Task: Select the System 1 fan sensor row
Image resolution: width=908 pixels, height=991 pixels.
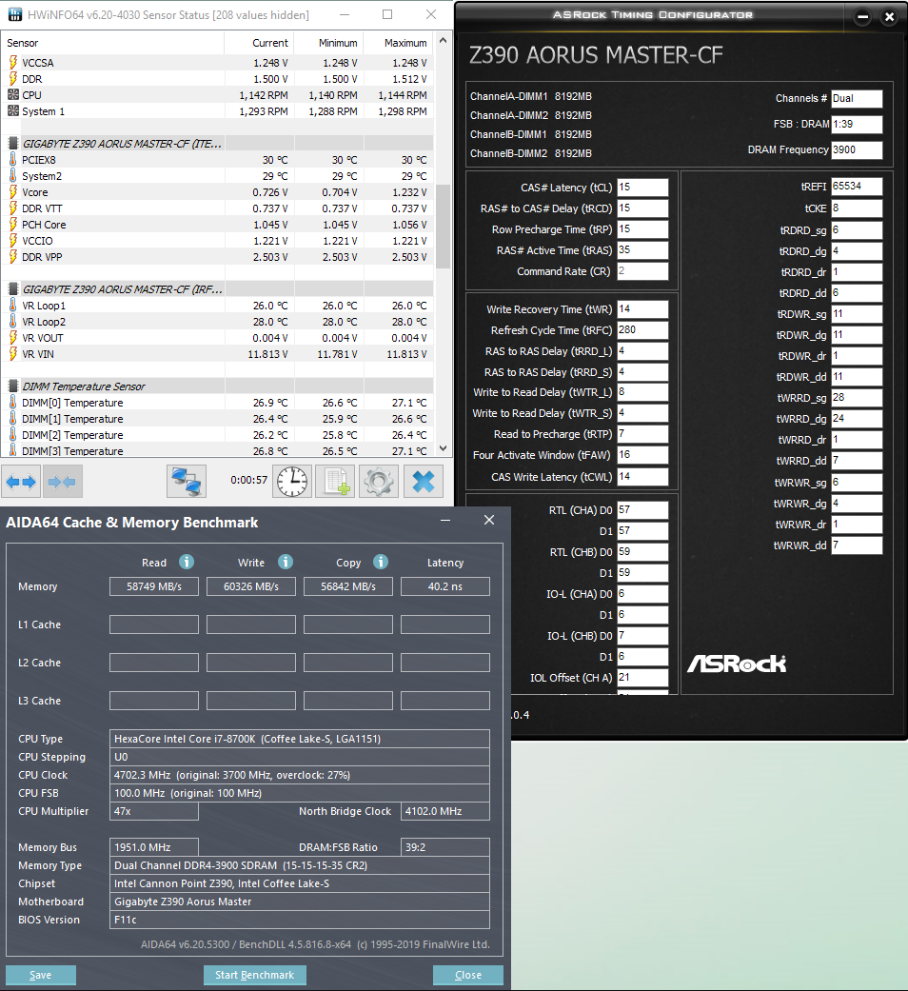Action: pos(217,111)
